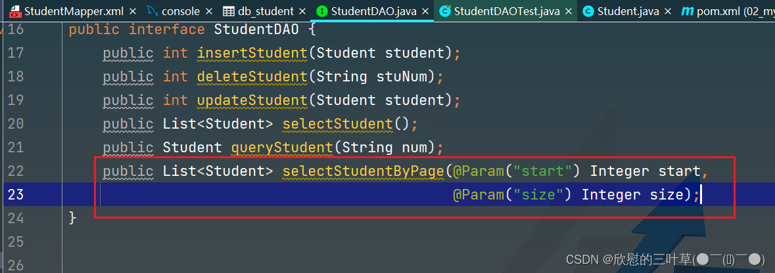This screenshot has height=273, width=775.
Task: Click line number 25 in gutter
Action: 16,242
